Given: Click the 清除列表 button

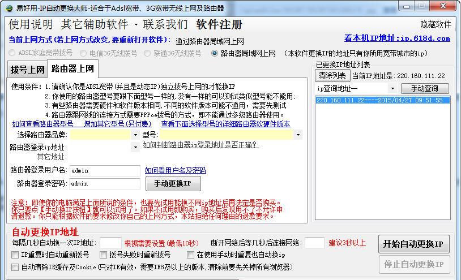Looking at the screenshot, I should coord(332,75).
